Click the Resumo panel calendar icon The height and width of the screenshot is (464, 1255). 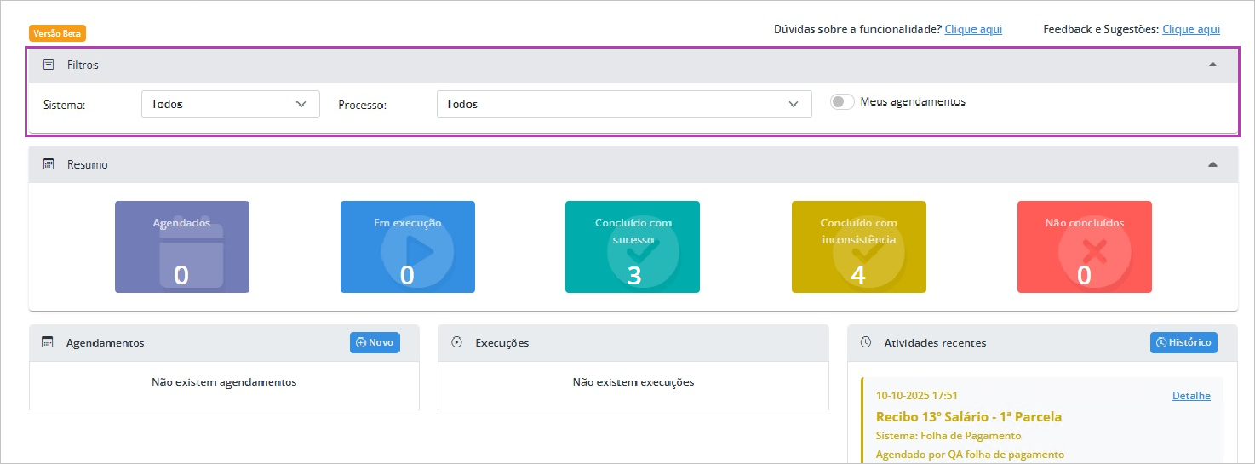click(x=49, y=164)
